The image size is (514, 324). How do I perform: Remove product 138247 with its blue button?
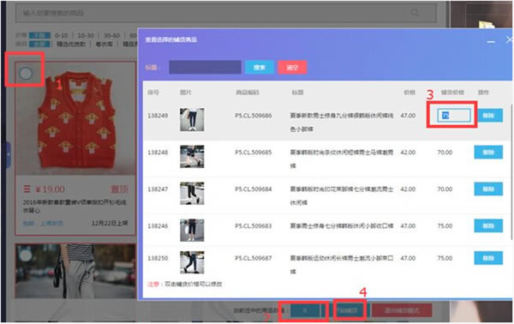point(488,189)
